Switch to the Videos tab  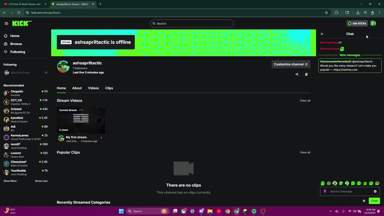coord(93,88)
